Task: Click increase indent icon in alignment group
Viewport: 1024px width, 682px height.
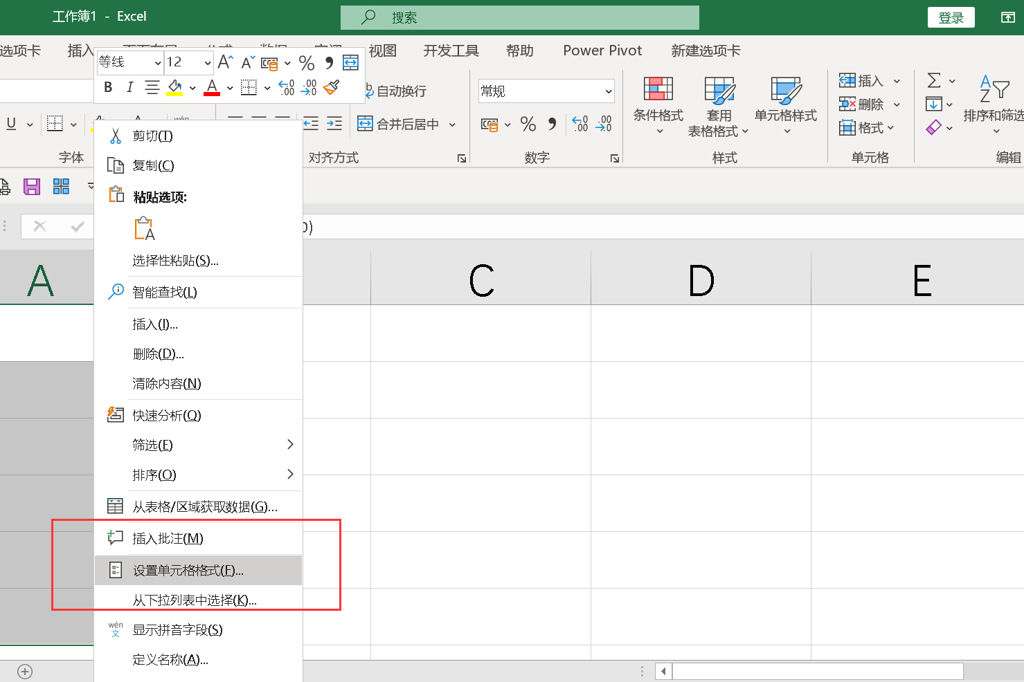Action: pos(334,124)
